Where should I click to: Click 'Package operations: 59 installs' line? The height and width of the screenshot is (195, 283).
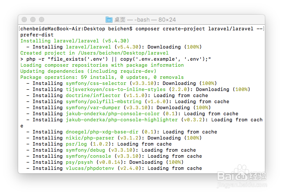coord(102,77)
